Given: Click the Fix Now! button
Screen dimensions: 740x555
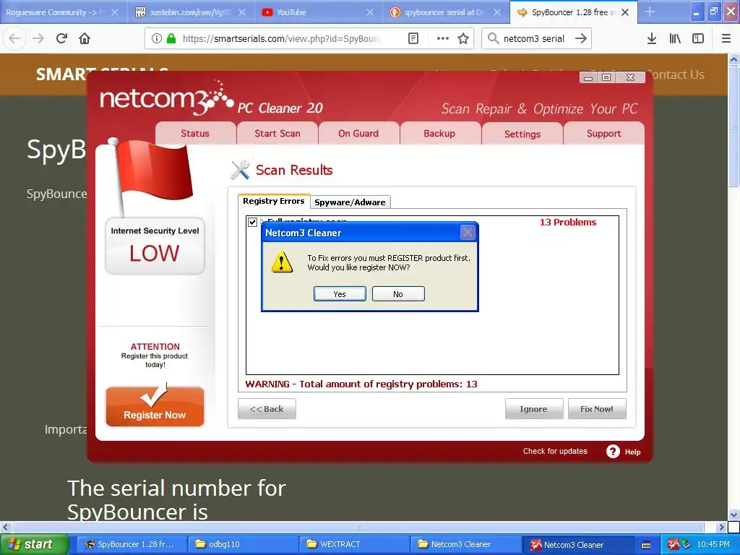Looking at the screenshot, I should point(596,409).
